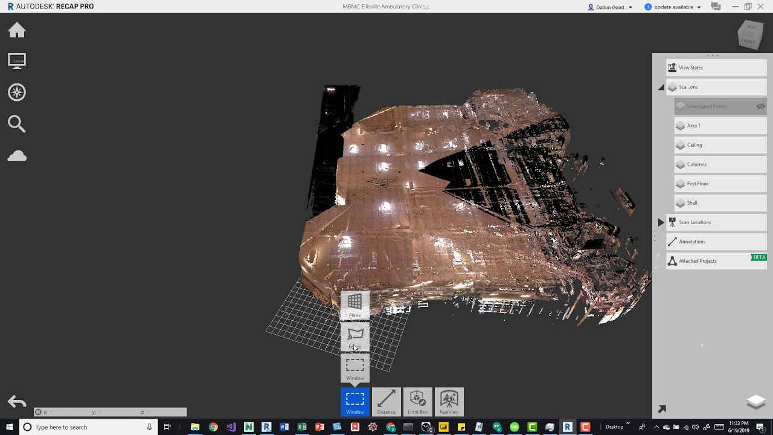Image resolution: width=773 pixels, height=435 pixels.
Task: Click the active blue Window selection button
Action: coord(355,402)
